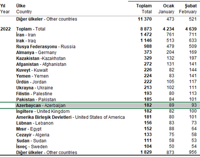Select the Yıl Year column header

5,9
